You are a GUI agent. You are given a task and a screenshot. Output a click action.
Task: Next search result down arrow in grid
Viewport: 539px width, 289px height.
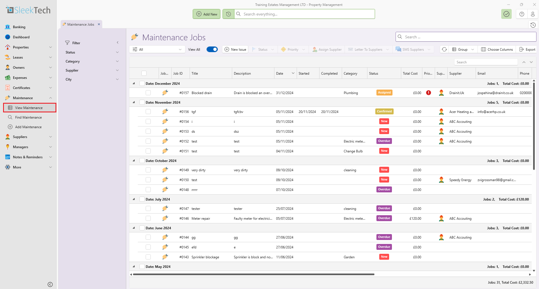[531, 62]
